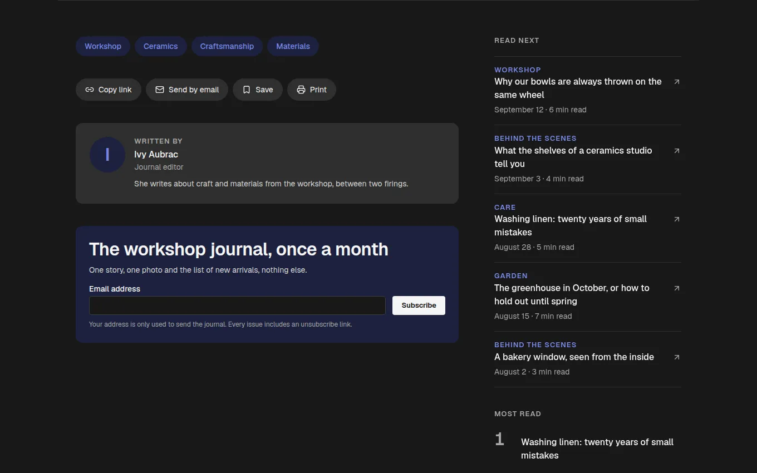Open 'What the shelves of a ceramics studio' article
Viewport: 757px width, 473px height.
[x=573, y=157]
